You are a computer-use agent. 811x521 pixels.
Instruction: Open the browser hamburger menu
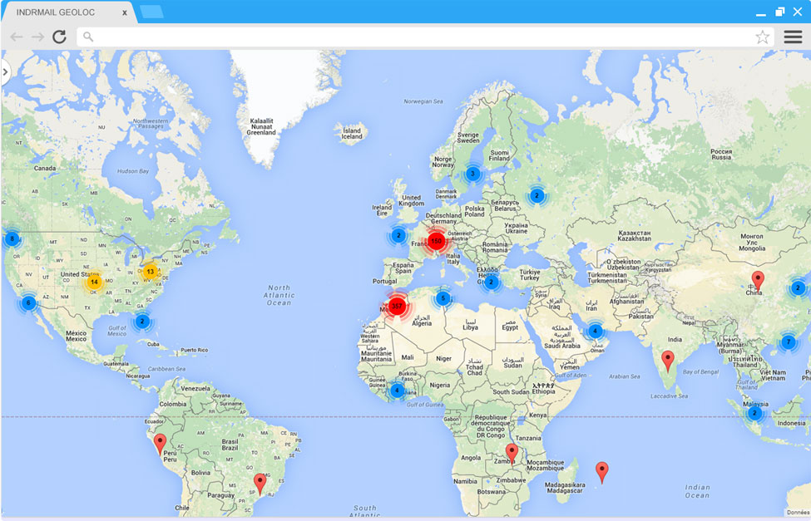(x=793, y=37)
